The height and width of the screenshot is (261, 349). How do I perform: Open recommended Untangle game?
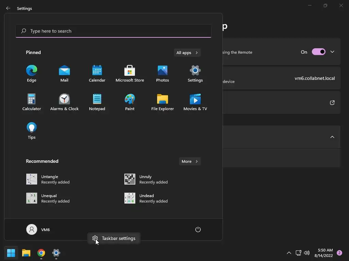point(48,179)
